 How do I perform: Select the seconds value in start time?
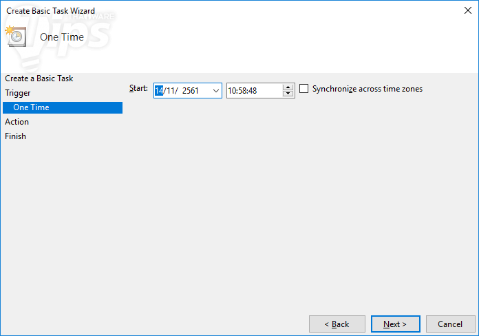pyautogui.click(x=253, y=90)
